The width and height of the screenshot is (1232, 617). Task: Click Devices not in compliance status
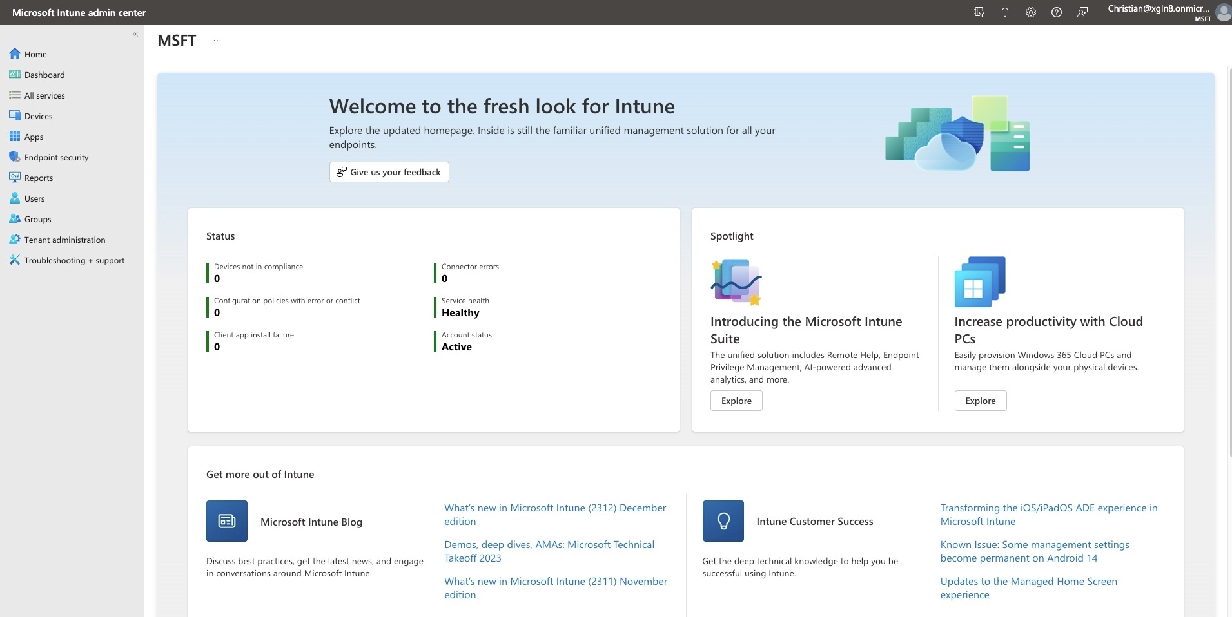click(255, 273)
